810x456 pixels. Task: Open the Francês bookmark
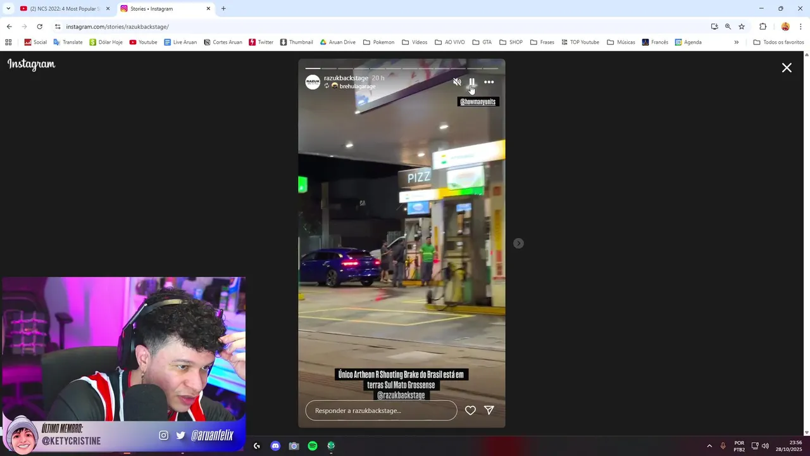655,42
